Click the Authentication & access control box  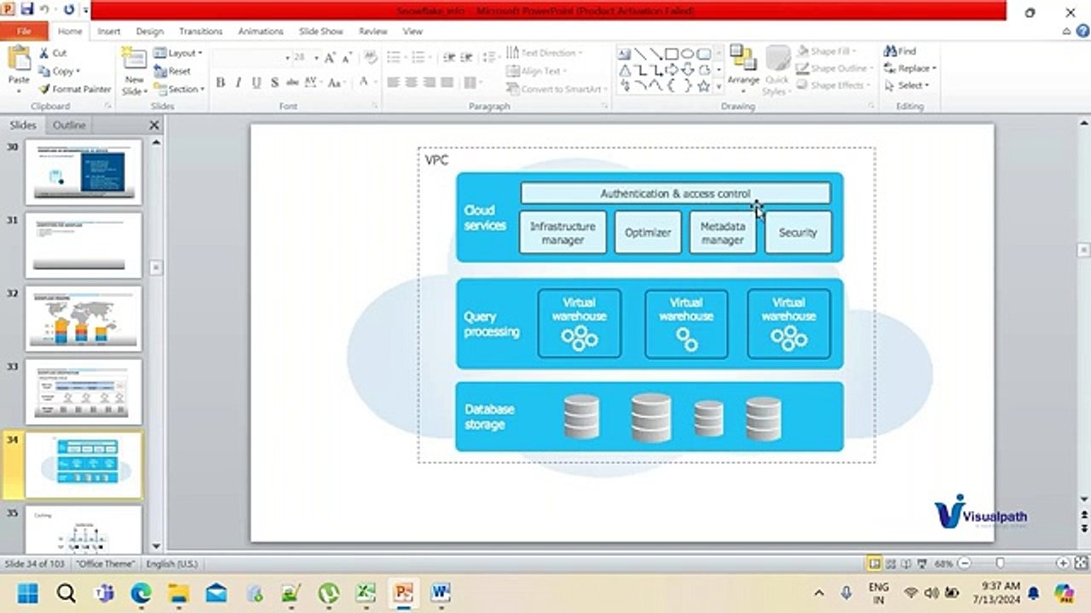(675, 193)
